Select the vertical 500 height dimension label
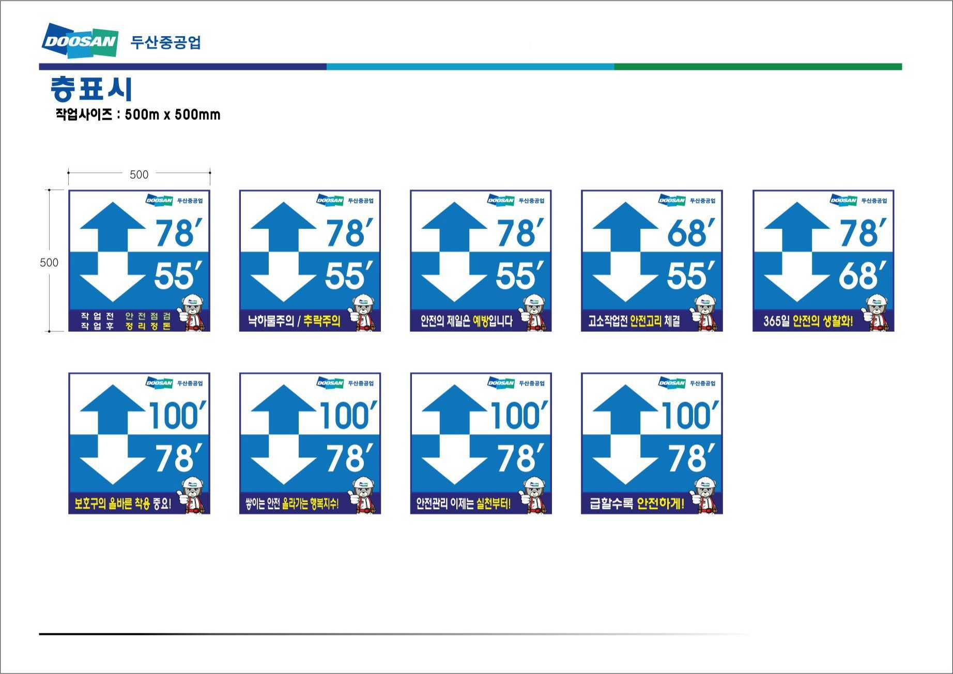The width and height of the screenshot is (953, 674). point(49,263)
